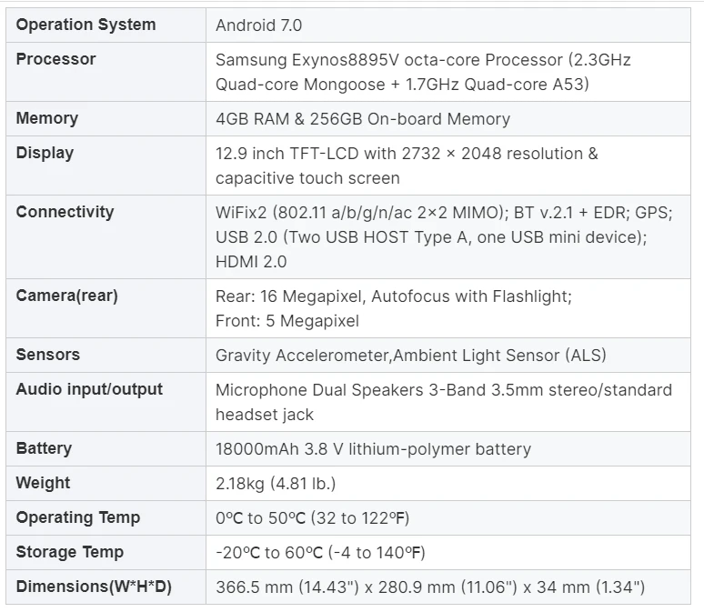Click the Rear 16 Megapixel camera text

pyautogui.click(x=393, y=308)
